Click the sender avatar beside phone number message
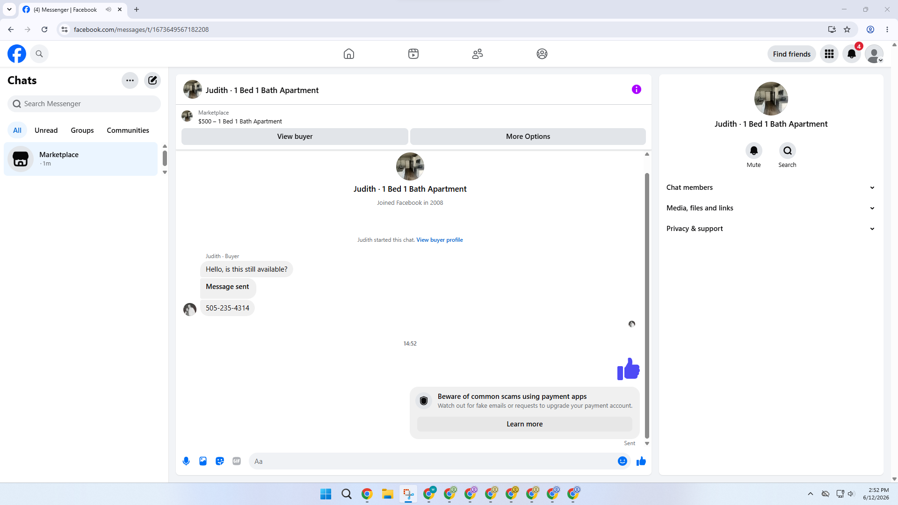898x505 pixels. coord(190,310)
